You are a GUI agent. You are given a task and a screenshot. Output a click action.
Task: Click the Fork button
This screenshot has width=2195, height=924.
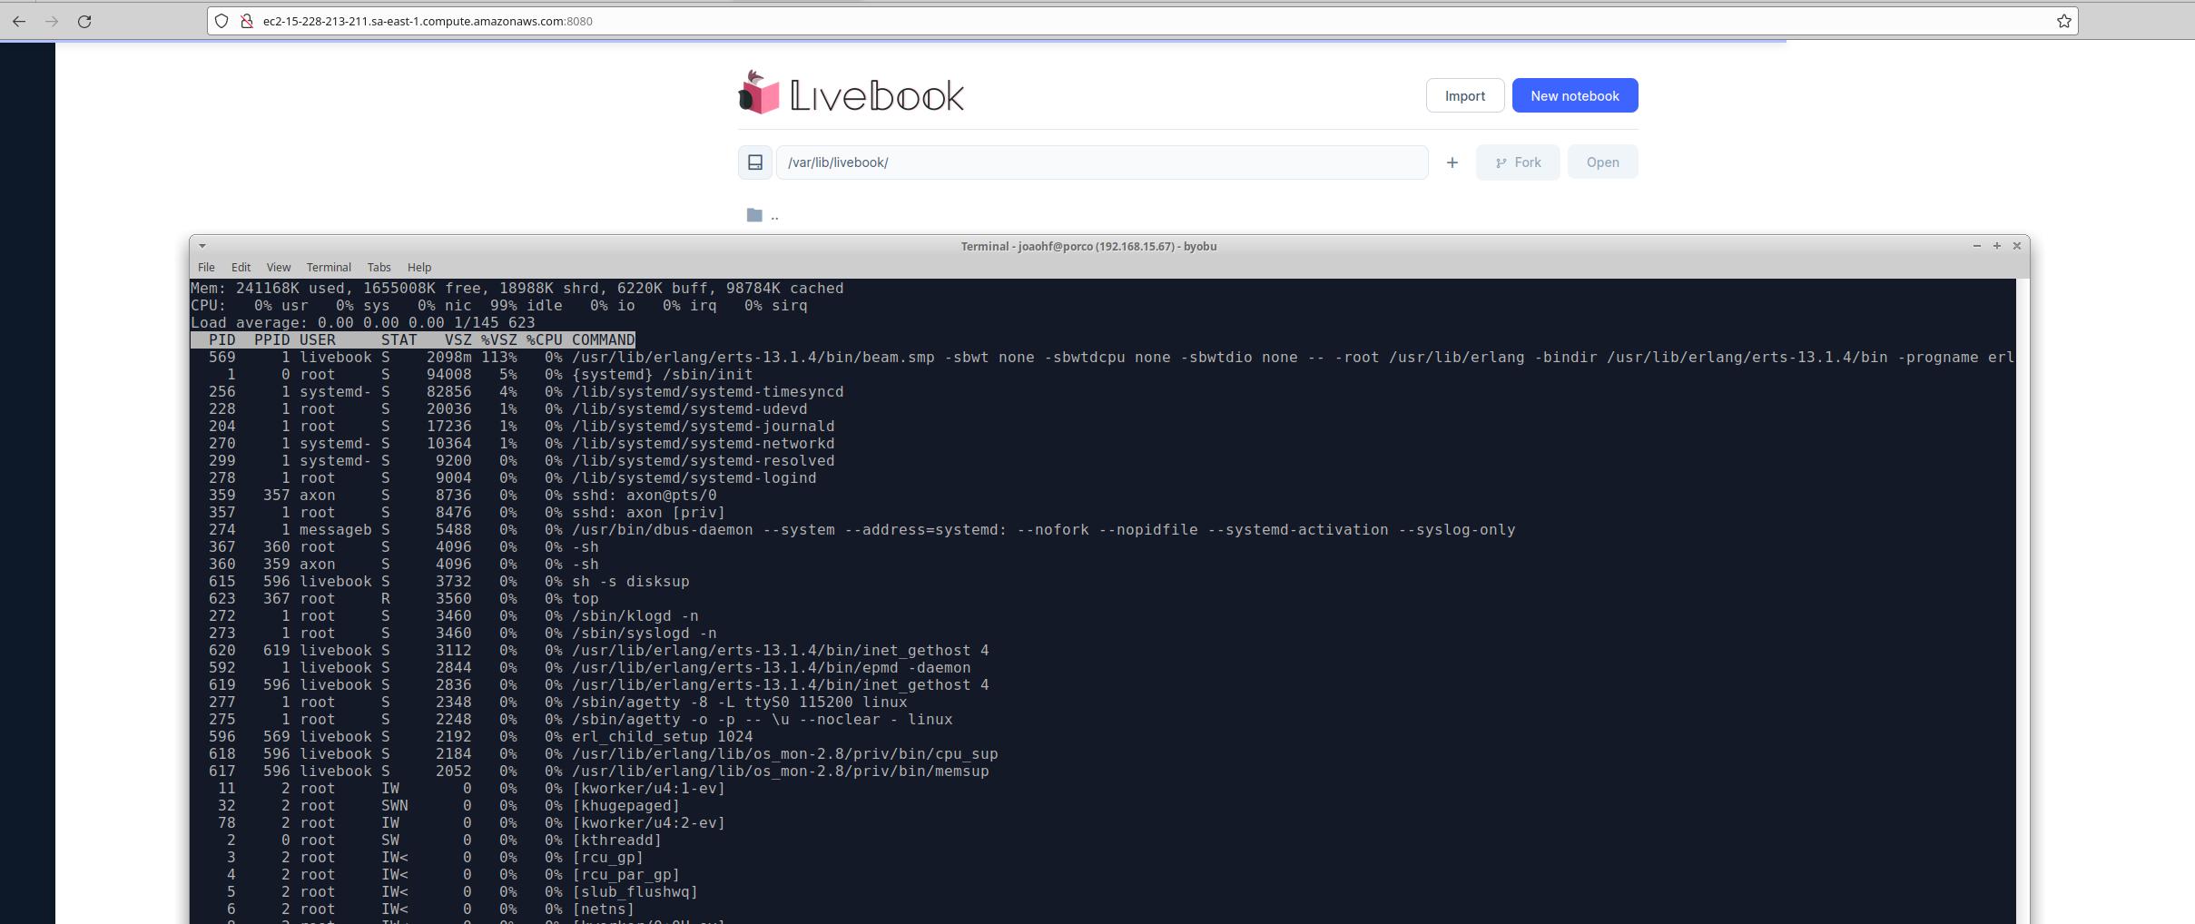[x=1517, y=162]
